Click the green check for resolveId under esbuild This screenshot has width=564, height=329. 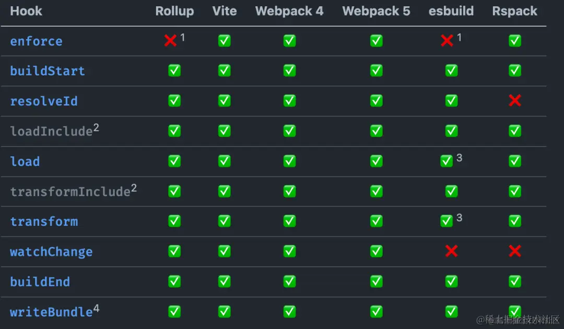(451, 101)
